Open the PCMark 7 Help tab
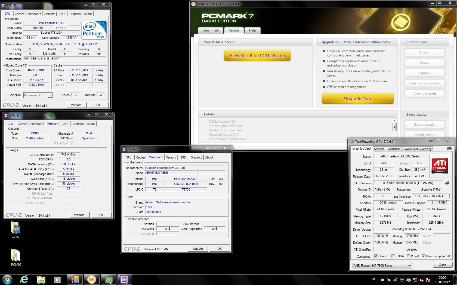The image size is (457, 285). pos(252,30)
